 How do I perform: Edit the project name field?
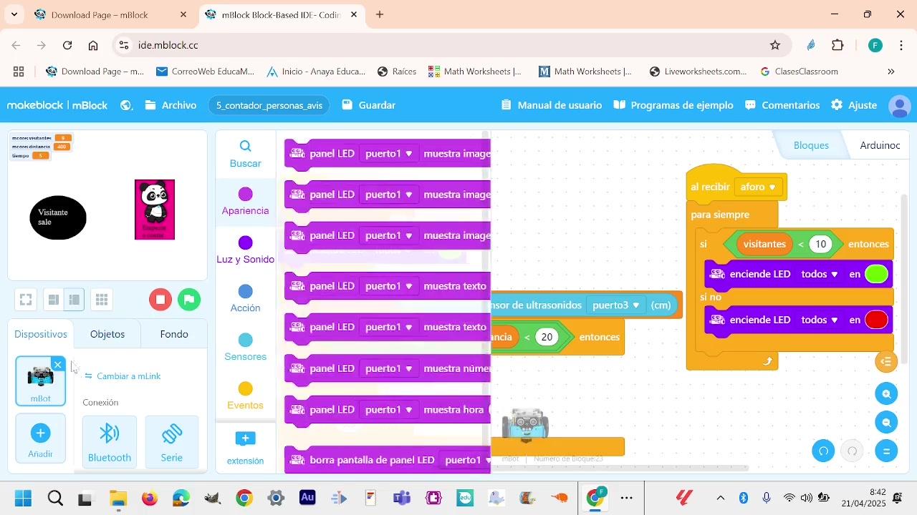(x=269, y=105)
